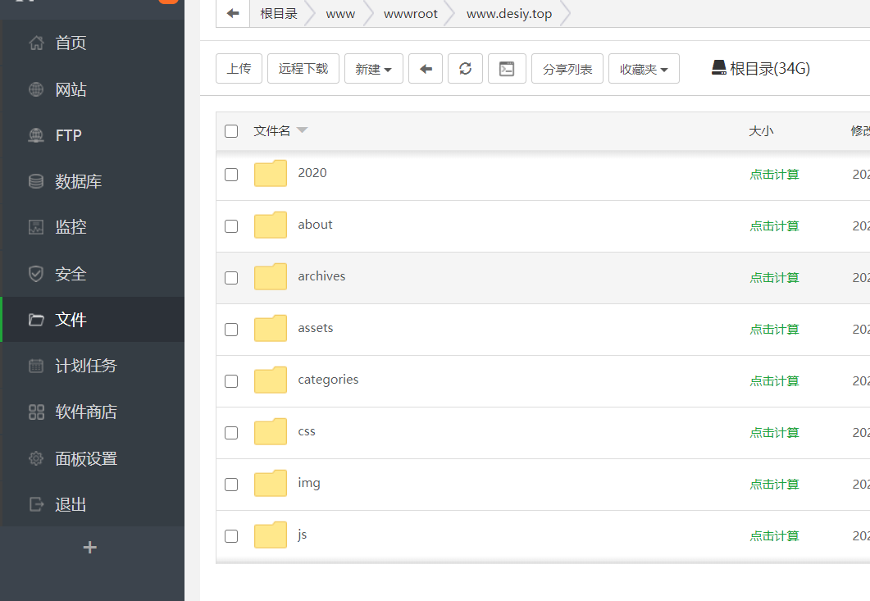The image size is (870, 601).
Task: Click the css folder icon
Action: (x=271, y=431)
